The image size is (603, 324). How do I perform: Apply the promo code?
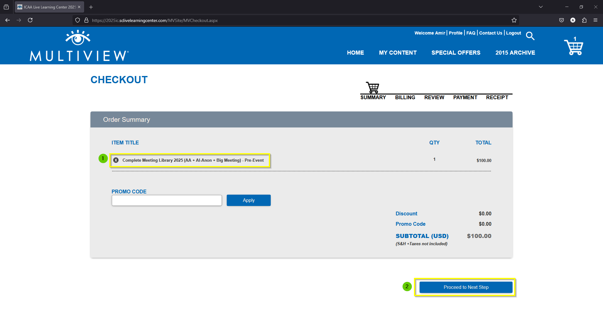[x=249, y=200]
